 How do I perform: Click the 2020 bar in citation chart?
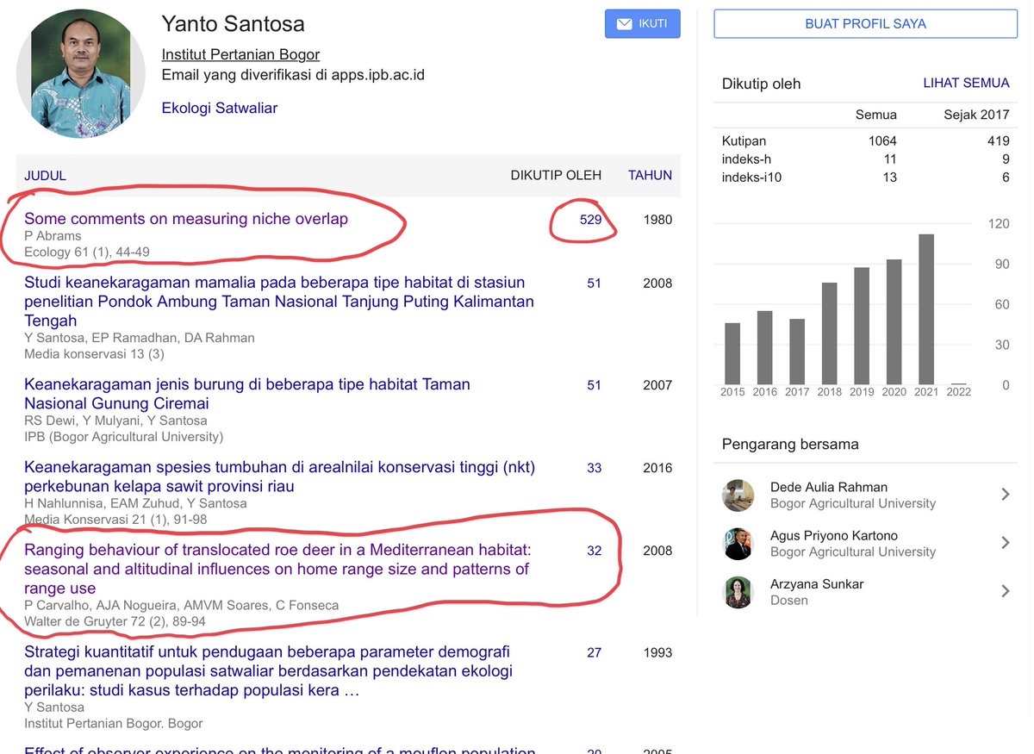point(894,321)
